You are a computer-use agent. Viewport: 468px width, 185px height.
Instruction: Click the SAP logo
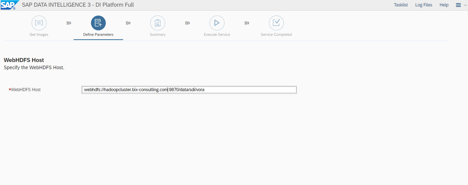click(9, 5)
